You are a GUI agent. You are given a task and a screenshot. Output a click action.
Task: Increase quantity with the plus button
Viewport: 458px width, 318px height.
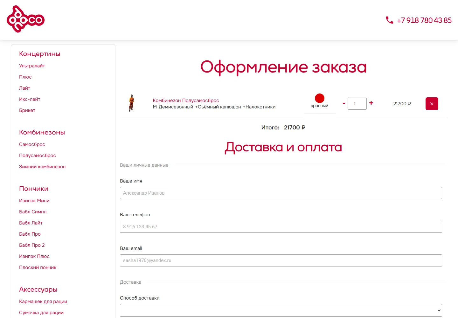pyautogui.click(x=371, y=103)
